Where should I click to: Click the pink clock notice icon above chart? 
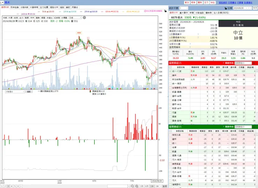(145, 11)
